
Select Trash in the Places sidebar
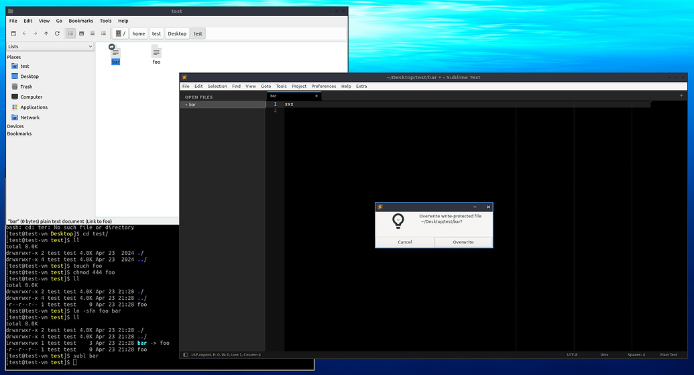[x=26, y=87]
